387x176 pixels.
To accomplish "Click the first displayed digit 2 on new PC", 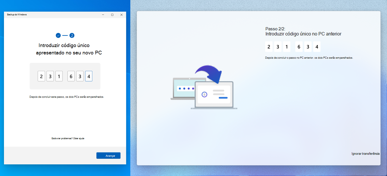I will pos(269,47).
